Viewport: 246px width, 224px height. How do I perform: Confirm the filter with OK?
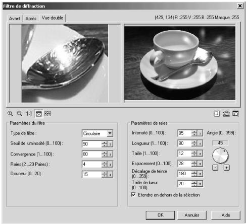(x=160, y=215)
